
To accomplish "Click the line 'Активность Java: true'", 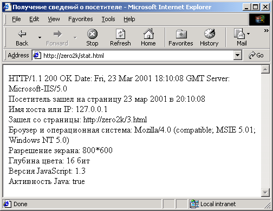I will point(47,181).
